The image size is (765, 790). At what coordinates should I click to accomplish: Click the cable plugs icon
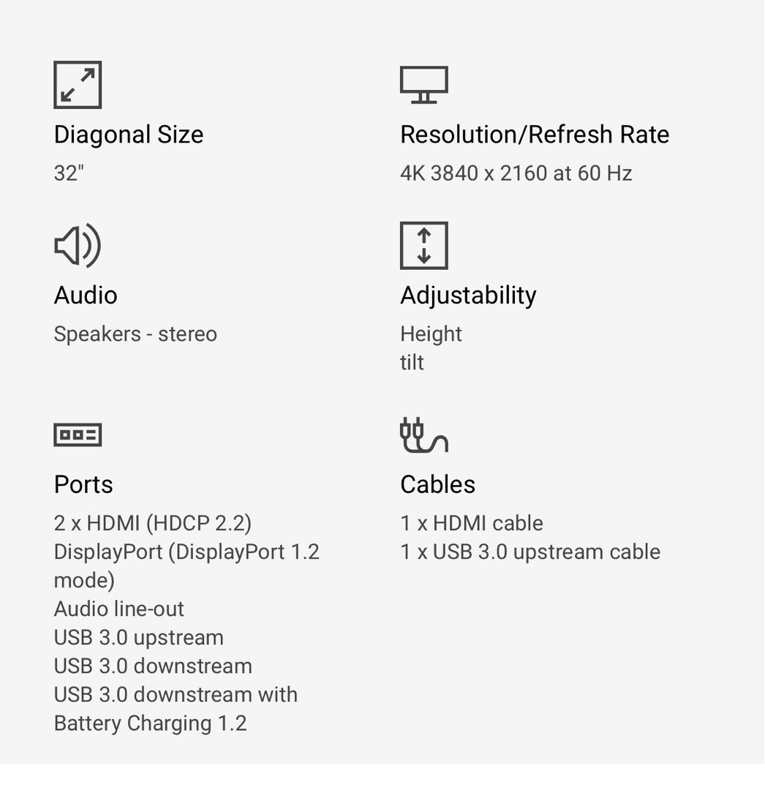(423, 435)
